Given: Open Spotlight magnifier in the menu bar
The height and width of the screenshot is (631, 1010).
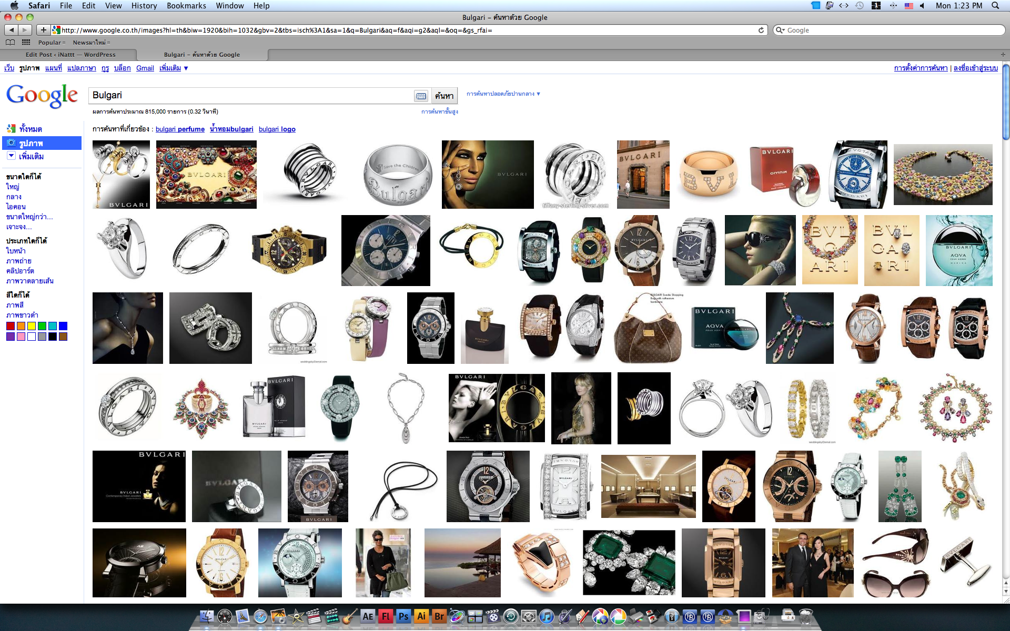Looking at the screenshot, I should (x=995, y=5).
